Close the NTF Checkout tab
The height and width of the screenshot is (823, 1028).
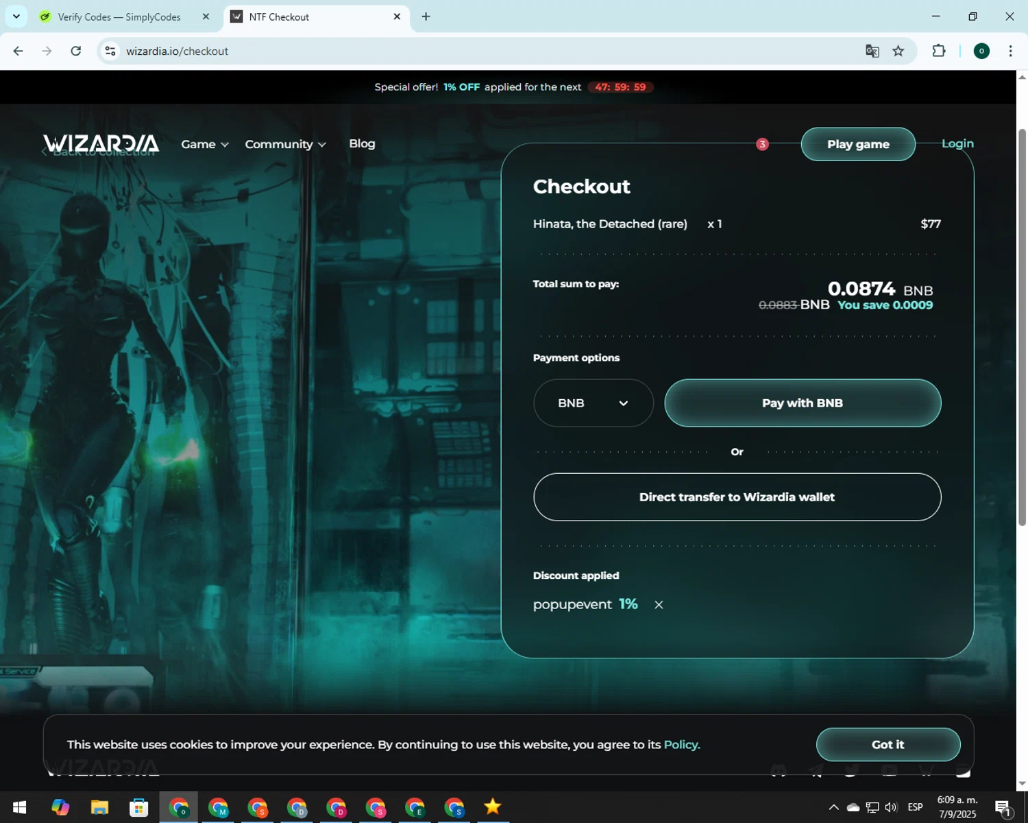397,16
